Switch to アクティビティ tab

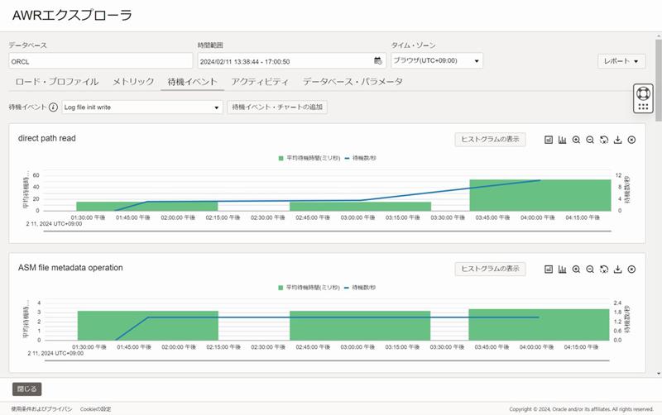tap(260, 81)
